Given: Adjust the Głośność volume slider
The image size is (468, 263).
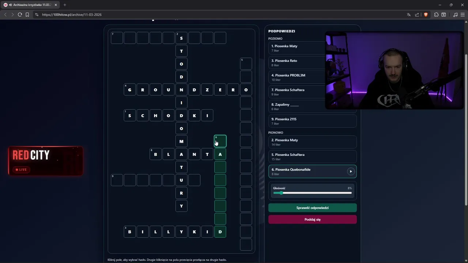Looking at the screenshot, I should pos(312,193).
